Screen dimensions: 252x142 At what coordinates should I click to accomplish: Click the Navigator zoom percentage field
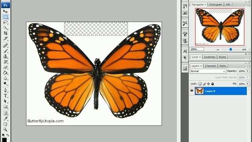pyautogui.click(x=196, y=49)
